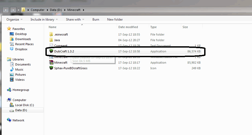Click the folder icon in address bar
The image size is (252, 135).
click(24, 10)
